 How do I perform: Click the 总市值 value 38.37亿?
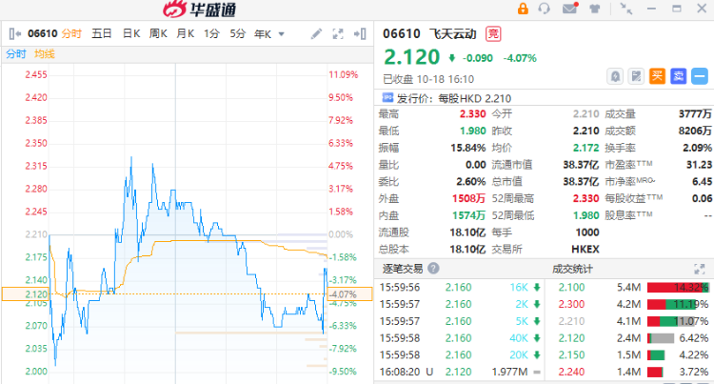(581, 181)
